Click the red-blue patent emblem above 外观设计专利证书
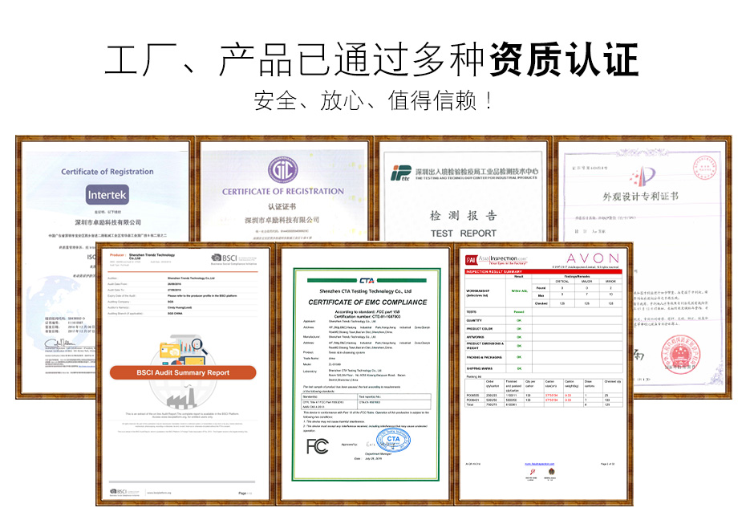Viewport: 746px width, 524px height. click(643, 176)
